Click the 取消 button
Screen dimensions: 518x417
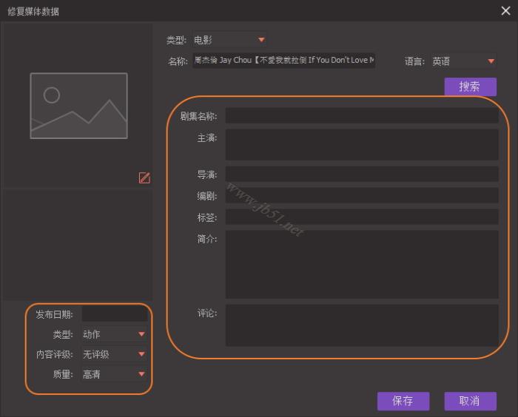click(x=470, y=401)
